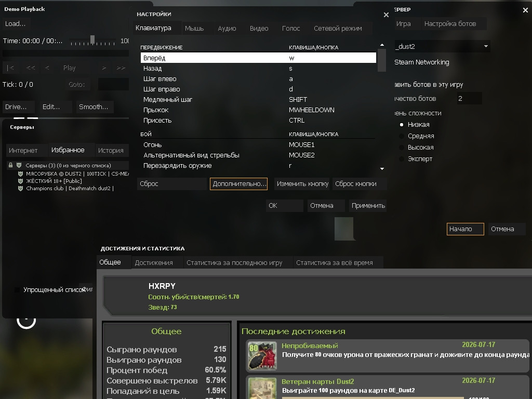Screen dimensions: 532x399
Task: Click the demo timeline progress bar
Action: (x=66, y=54)
